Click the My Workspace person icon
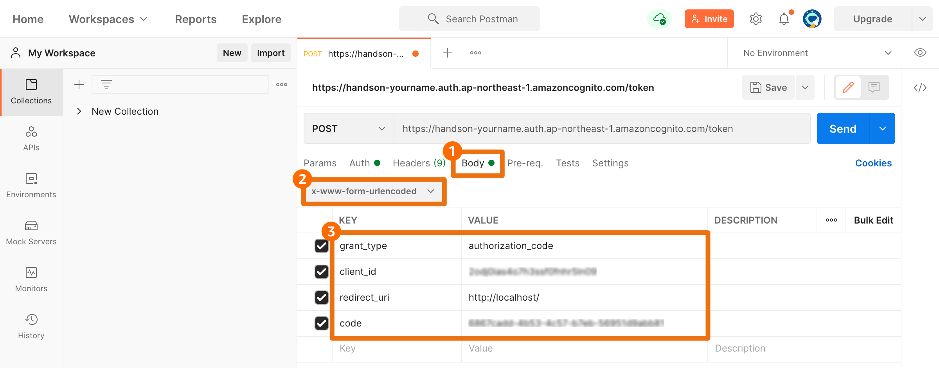 [x=16, y=53]
